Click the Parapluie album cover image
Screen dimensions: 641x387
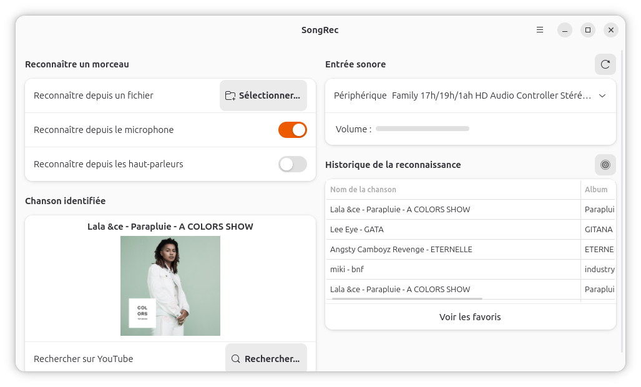pyautogui.click(x=170, y=285)
